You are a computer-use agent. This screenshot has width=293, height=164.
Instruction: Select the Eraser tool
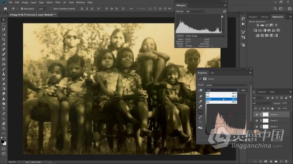[4, 84]
